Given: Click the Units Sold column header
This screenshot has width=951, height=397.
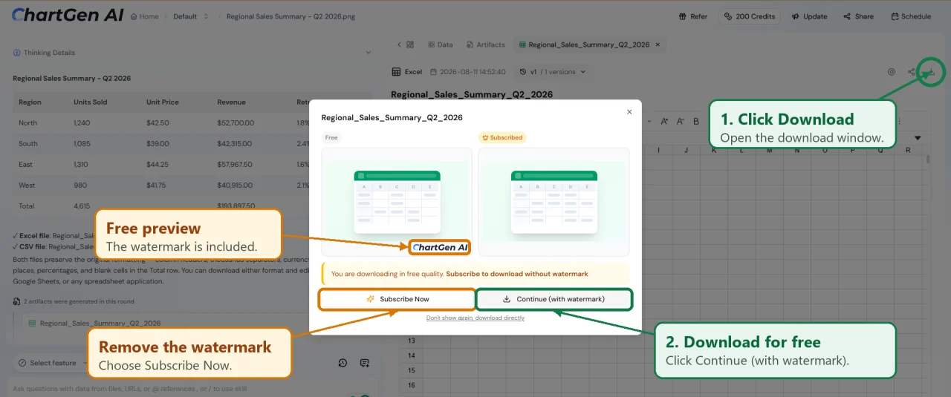Looking at the screenshot, I should tap(90, 102).
